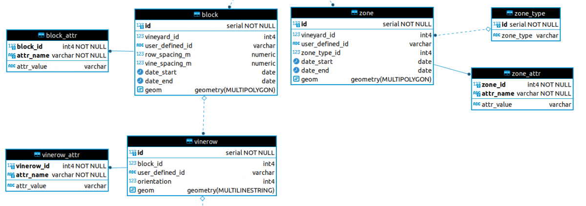Image resolution: width=586 pixels, height=206 pixels.
Task: Click the numeric icon beside row_spacing_m
Action: pyautogui.click(x=140, y=54)
